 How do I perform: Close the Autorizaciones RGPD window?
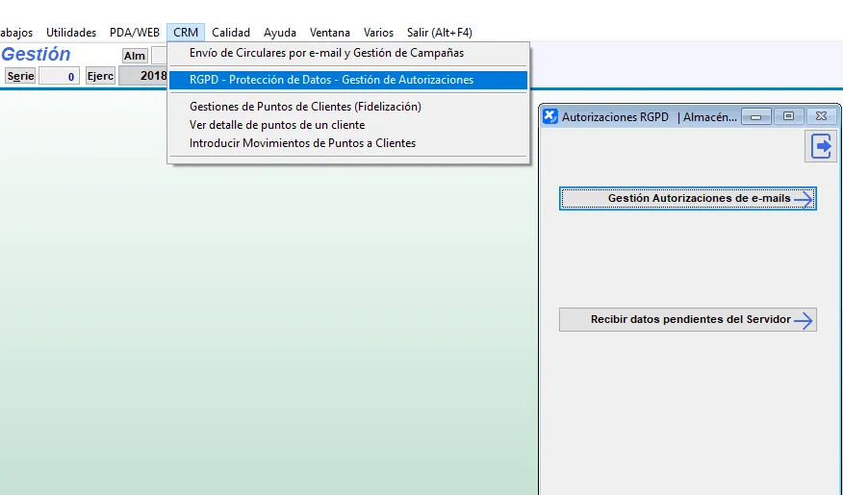pyautogui.click(x=821, y=116)
